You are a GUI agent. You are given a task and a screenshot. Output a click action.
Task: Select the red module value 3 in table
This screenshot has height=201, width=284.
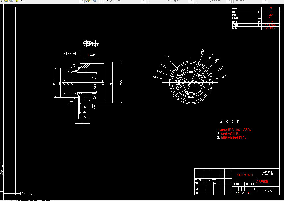[270, 9]
